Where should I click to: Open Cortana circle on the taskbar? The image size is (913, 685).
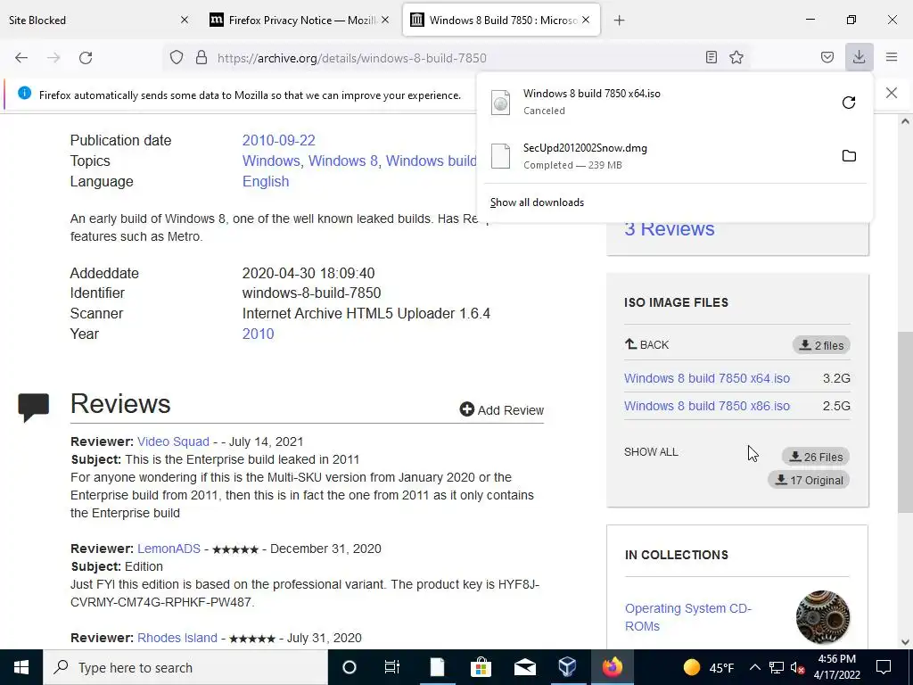click(x=349, y=667)
